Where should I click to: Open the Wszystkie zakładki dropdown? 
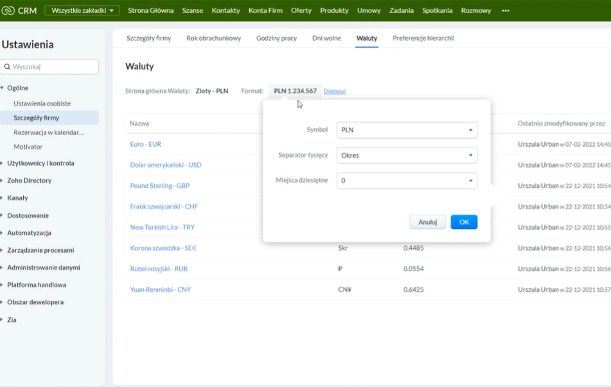(x=82, y=10)
